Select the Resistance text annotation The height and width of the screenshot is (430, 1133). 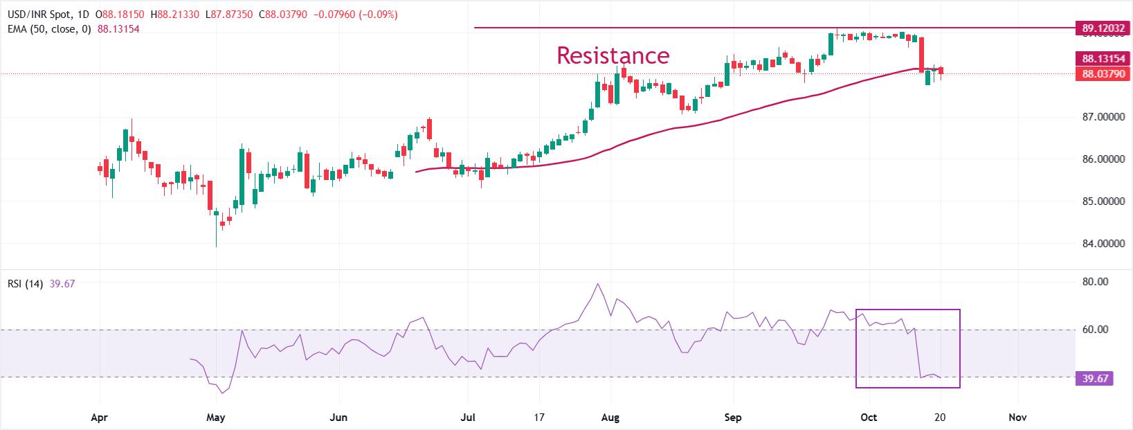tap(613, 55)
